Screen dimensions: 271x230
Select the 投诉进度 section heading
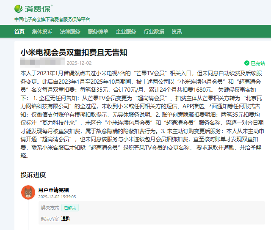[x=33, y=175]
